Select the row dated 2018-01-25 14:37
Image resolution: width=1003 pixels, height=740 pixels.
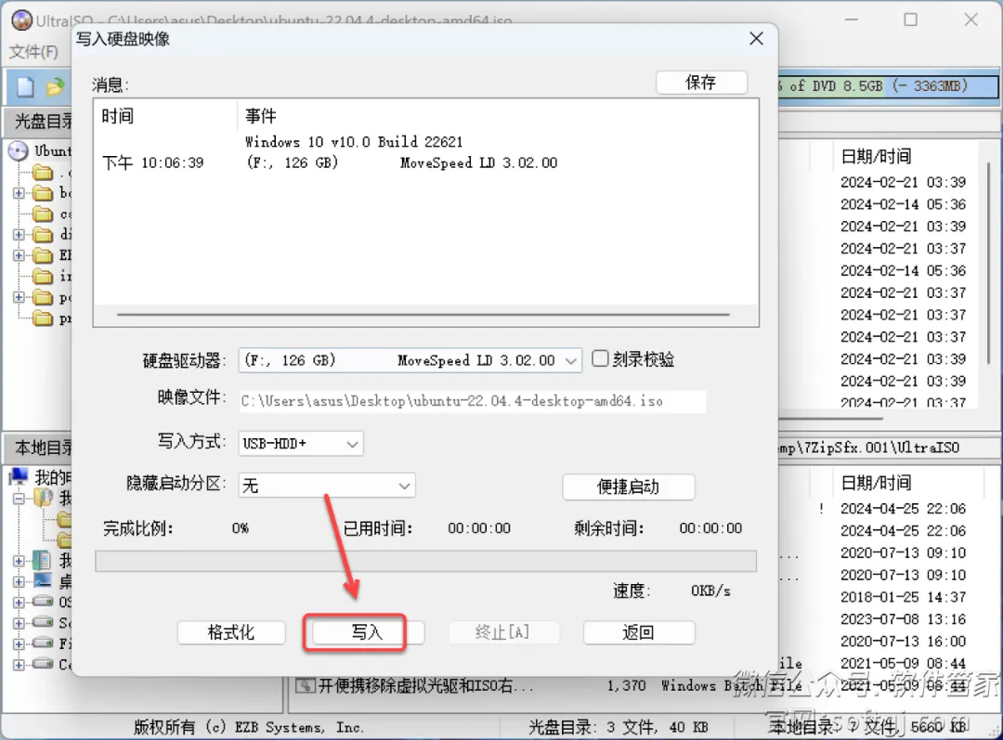tap(904, 597)
